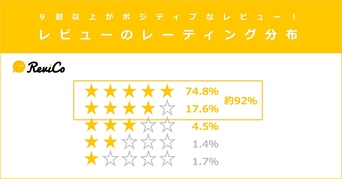Click the second filled star in the two-star row
Screen dimensions: 342x179
pos(110,143)
